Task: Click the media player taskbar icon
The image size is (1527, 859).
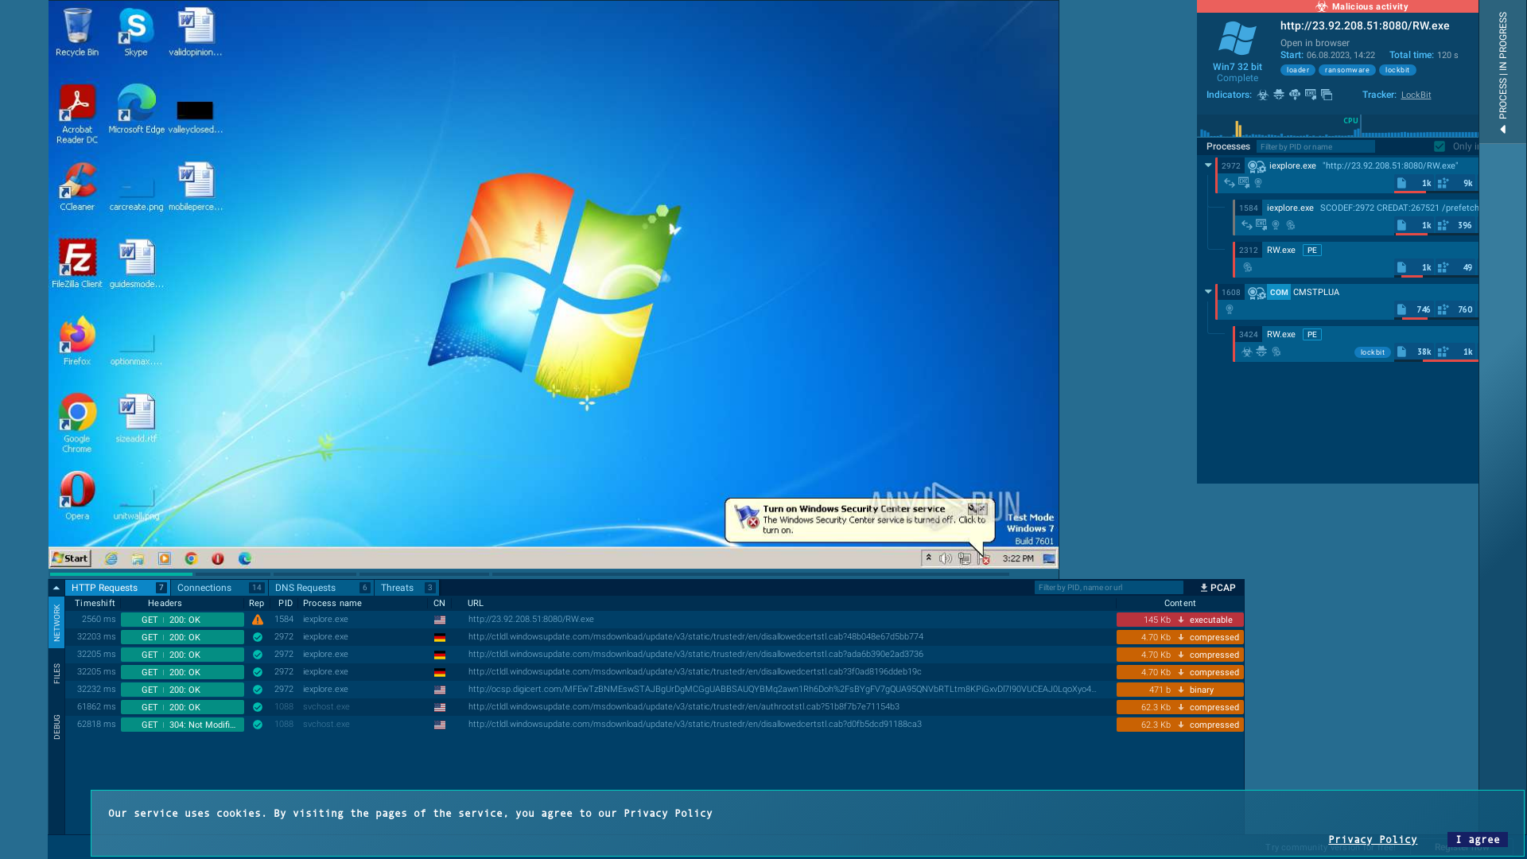Action: [165, 558]
